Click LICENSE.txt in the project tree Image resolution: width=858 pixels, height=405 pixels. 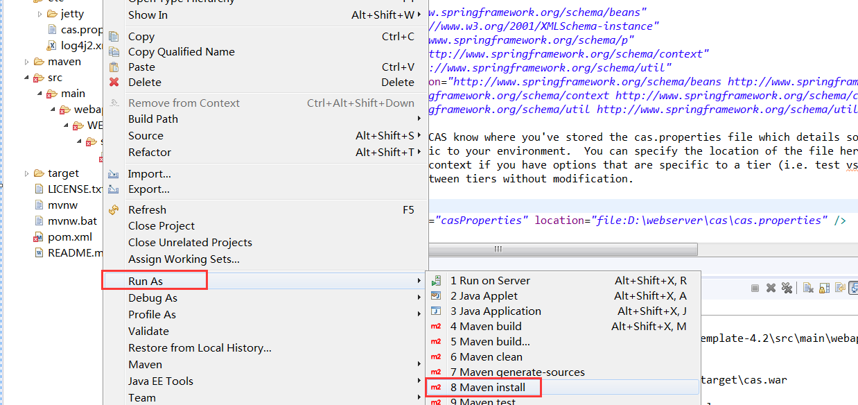pos(75,189)
